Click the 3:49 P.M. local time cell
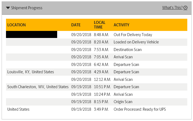The image size is (193, 121). 101,109
